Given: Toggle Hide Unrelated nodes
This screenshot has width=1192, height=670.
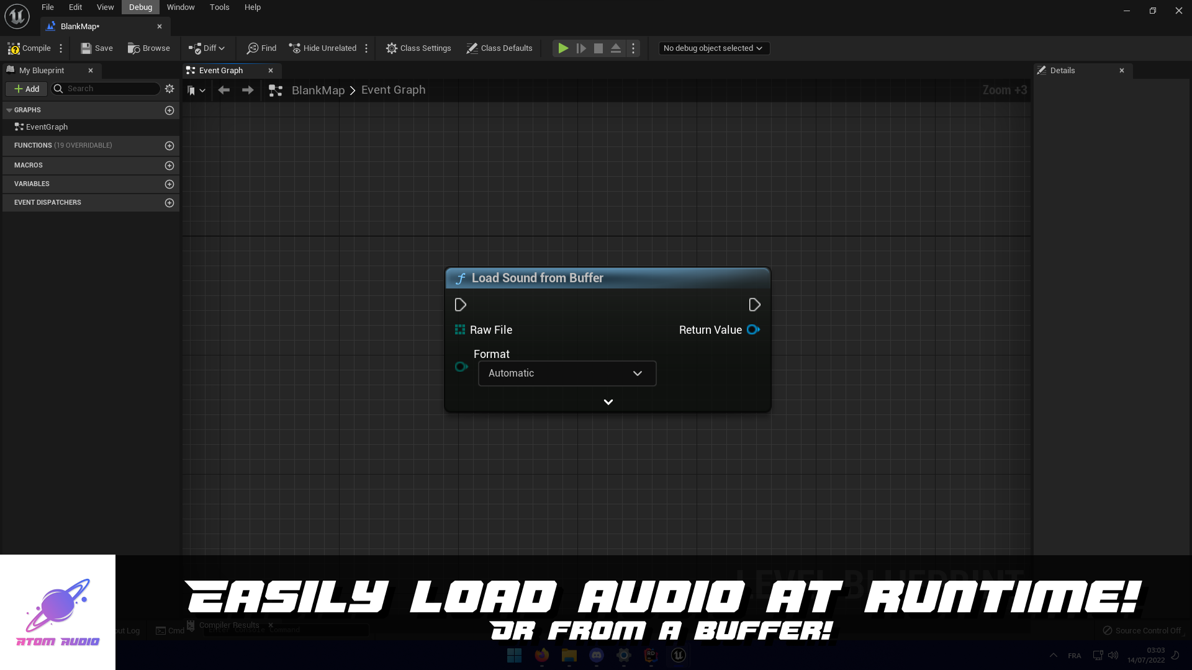Looking at the screenshot, I should [323, 48].
